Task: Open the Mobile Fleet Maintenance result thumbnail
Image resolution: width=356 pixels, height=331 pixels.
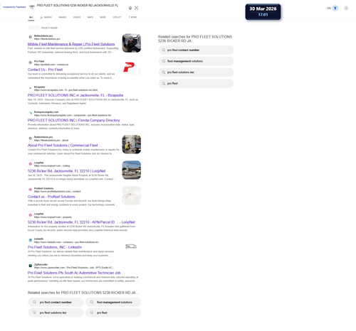Action: 132,43
